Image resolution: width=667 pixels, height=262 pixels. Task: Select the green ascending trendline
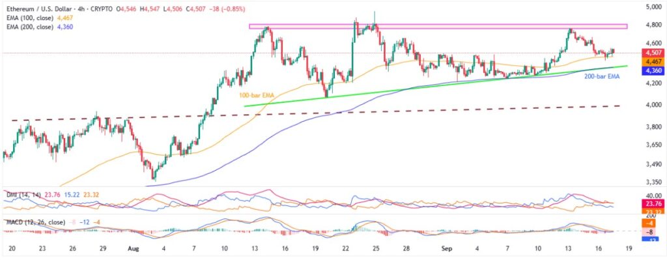point(436,86)
